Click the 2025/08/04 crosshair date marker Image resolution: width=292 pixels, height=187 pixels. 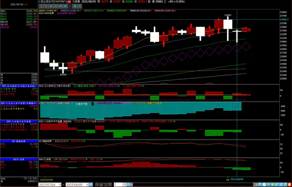(237, 180)
